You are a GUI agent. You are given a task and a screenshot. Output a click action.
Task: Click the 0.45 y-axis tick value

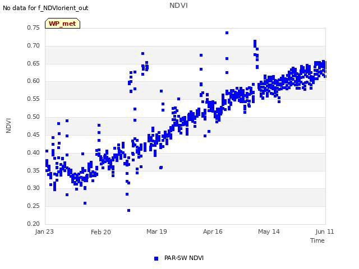34,134
